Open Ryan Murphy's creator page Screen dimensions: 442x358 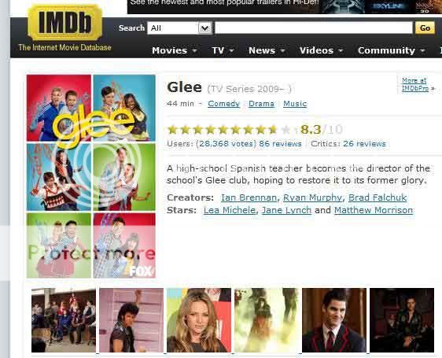(312, 197)
